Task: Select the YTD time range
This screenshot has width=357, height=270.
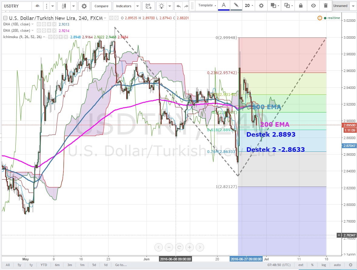Action: click(44, 265)
